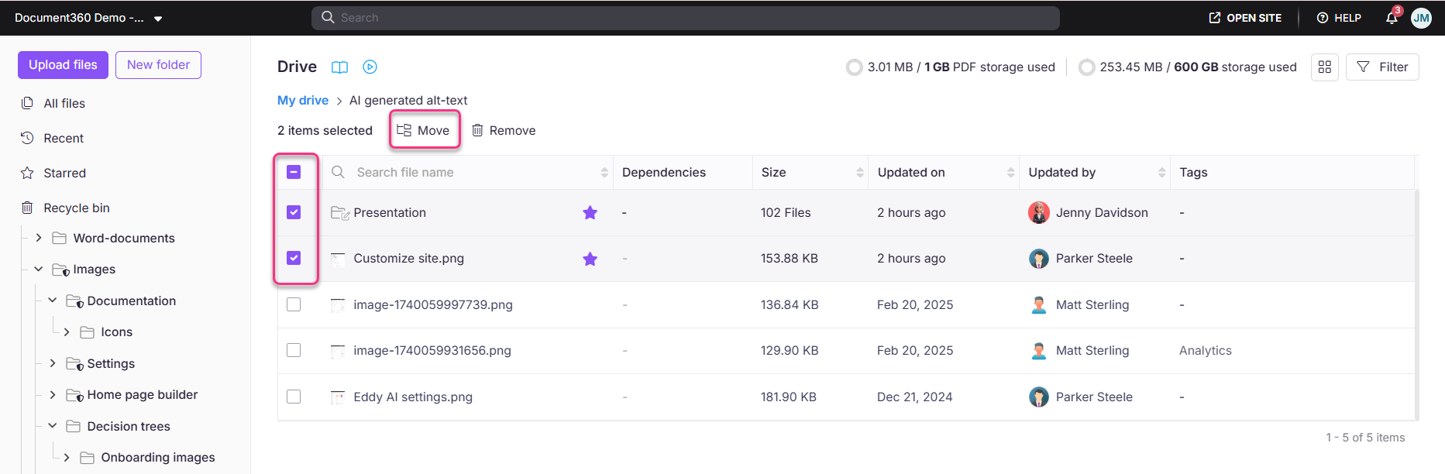The width and height of the screenshot is (1445, 474).
Task: Expand the Home page builder folder
Action: pos(53,394)
